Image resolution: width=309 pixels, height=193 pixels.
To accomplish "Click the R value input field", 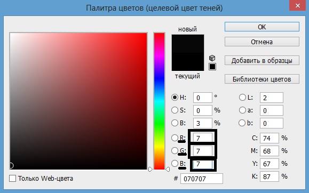I will coord(203,137).
